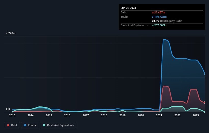Click the zł220m y-axis label
The height and width of the screenshot is (133, 209).
[x=11, y=33]
